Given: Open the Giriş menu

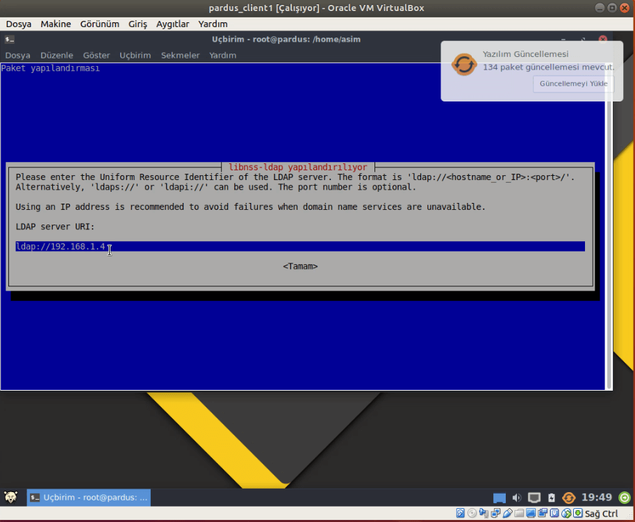Looking at the screenshot, I should (x=138, y=24).
